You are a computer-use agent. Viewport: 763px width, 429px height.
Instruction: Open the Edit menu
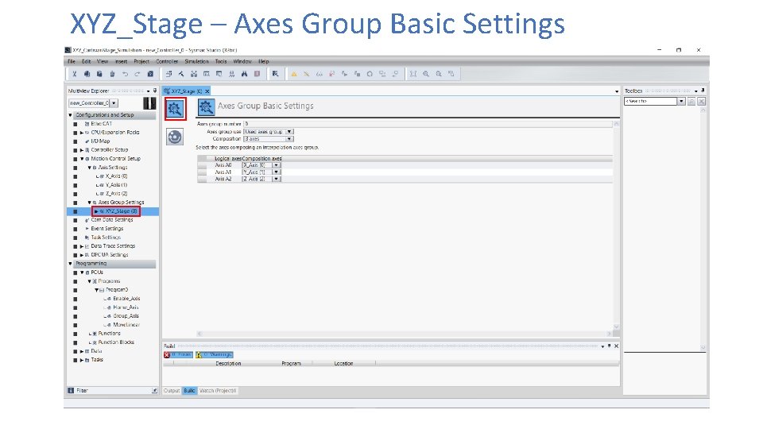click(86, 61)
